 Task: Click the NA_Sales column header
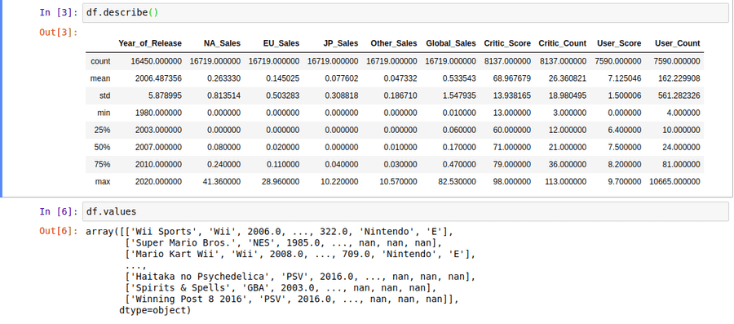tap(222, 43)
